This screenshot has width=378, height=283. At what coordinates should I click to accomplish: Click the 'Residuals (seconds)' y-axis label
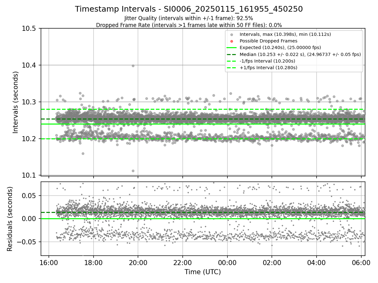click(x=10, y=219)
